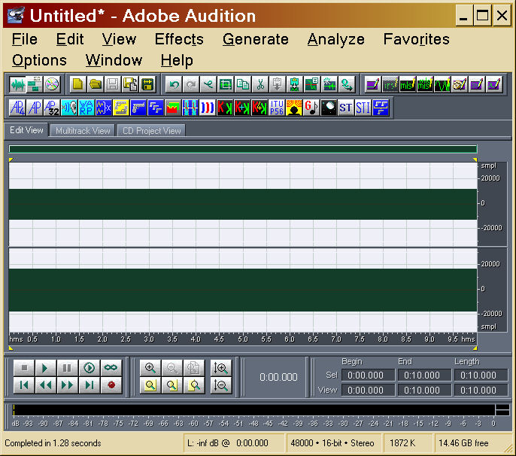Click the Sel End time field

coord(424,375)
